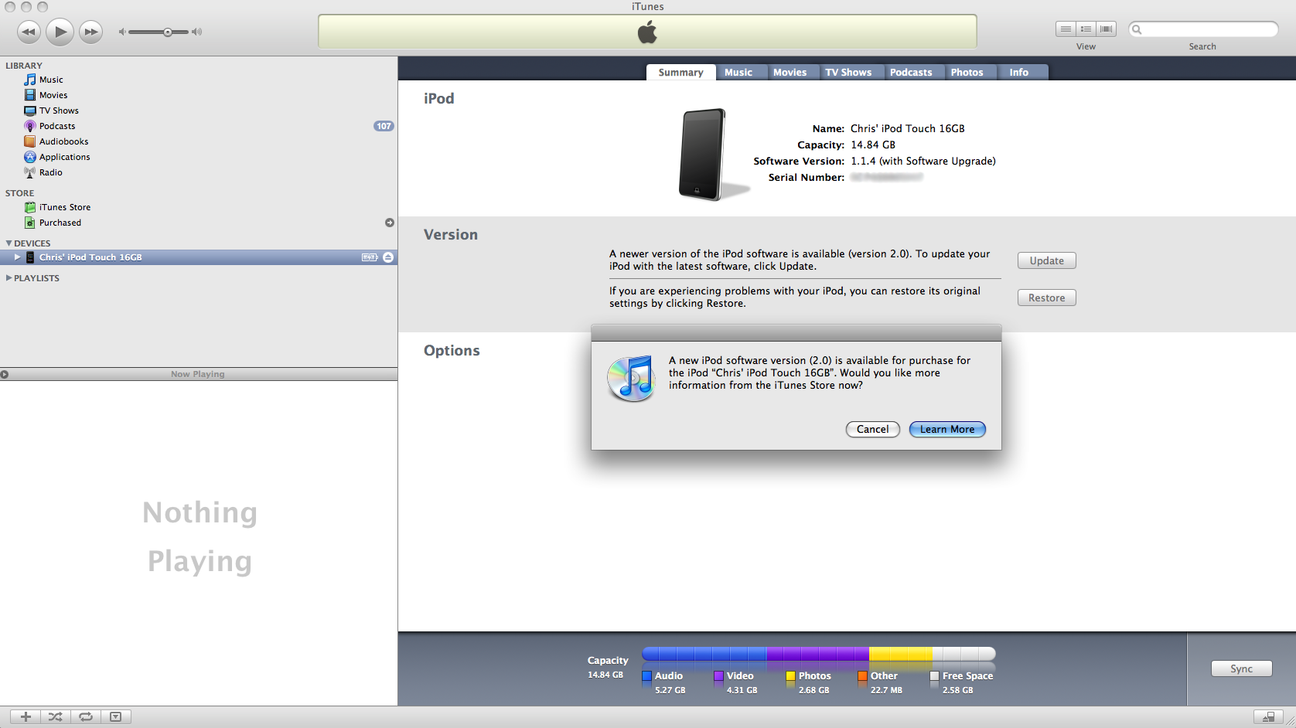Toggle shuffle mode

click(56, 716)
